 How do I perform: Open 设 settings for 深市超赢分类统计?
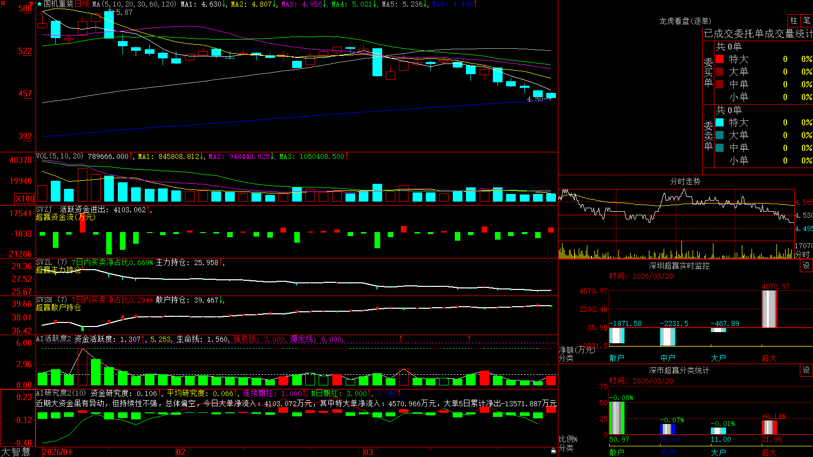[806, 370]
